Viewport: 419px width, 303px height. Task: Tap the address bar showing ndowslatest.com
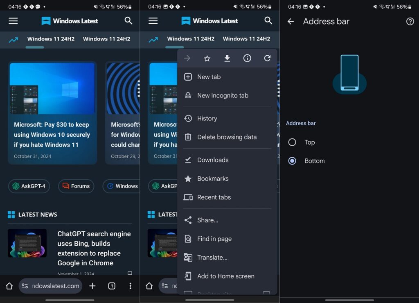coord(51,286)
